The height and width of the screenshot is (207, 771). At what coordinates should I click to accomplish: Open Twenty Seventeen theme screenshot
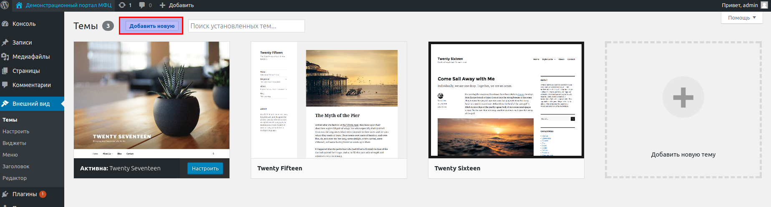point(152,100)
